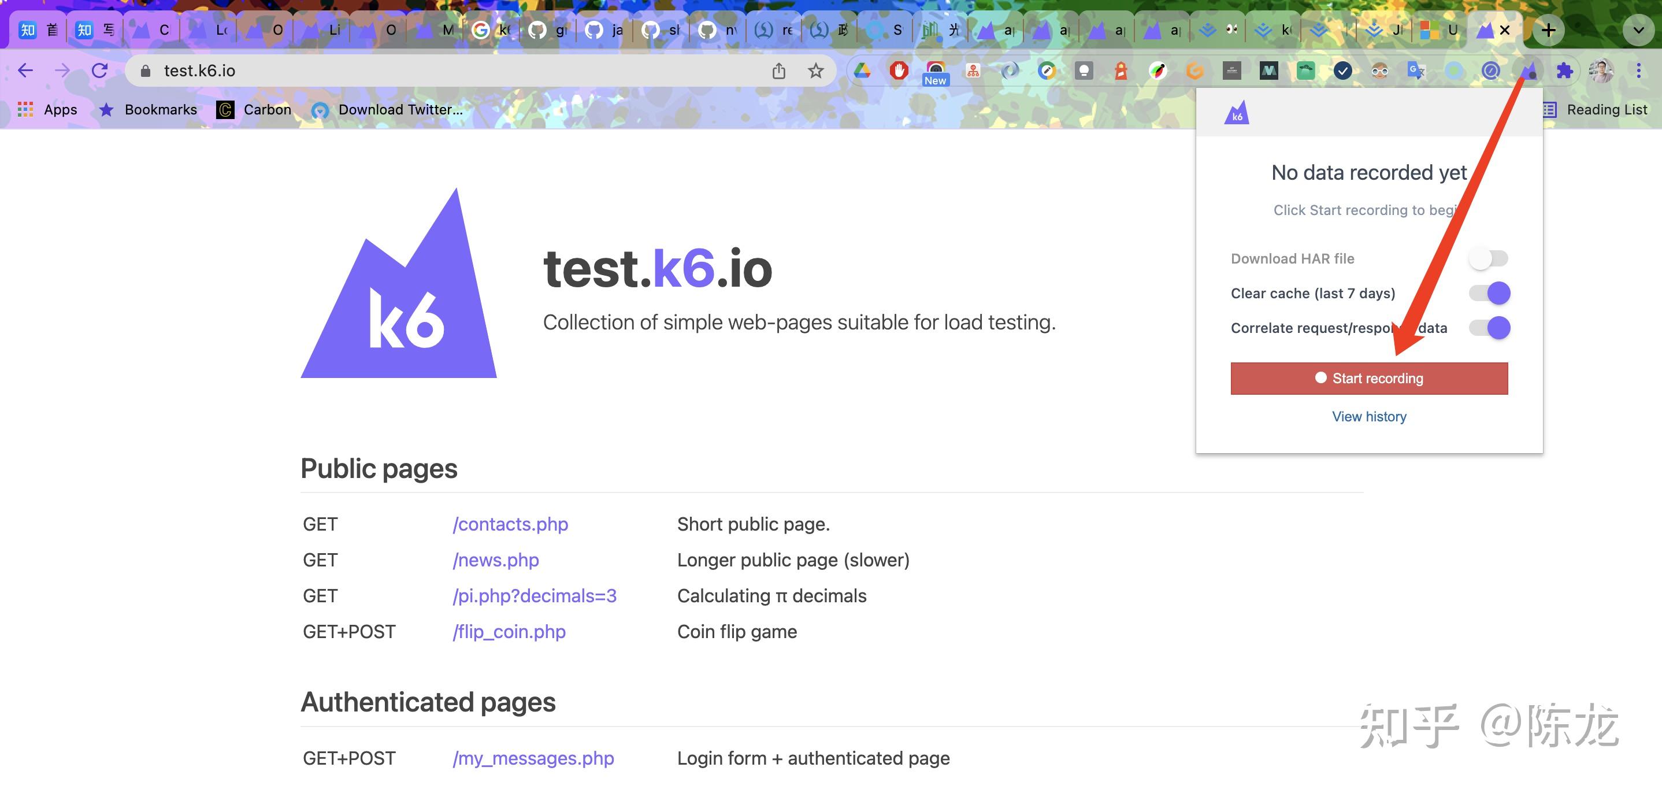This screenshot has width=1662, height=793.
Task: Open a new browser tab
Action: coord(1549,29)
